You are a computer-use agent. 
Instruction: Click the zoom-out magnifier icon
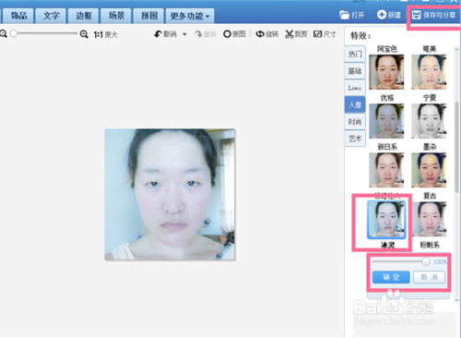[3, 34]
